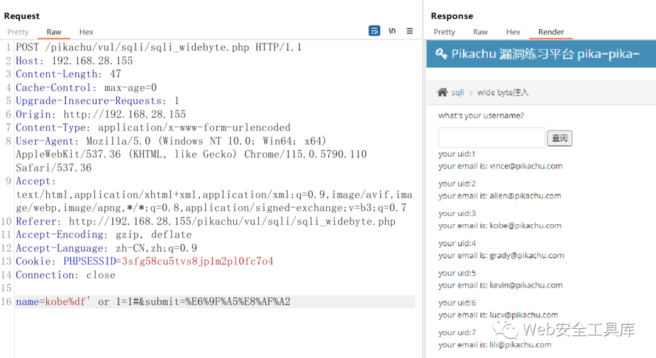Switch Request view to Pretty tab

click(x=18, y=32)
